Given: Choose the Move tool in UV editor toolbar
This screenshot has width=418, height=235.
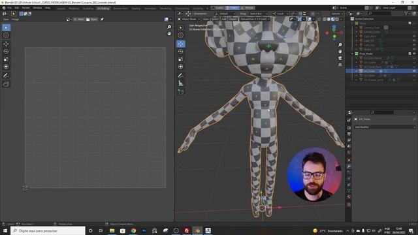Looking at the screenshot, I should point(6,44).
